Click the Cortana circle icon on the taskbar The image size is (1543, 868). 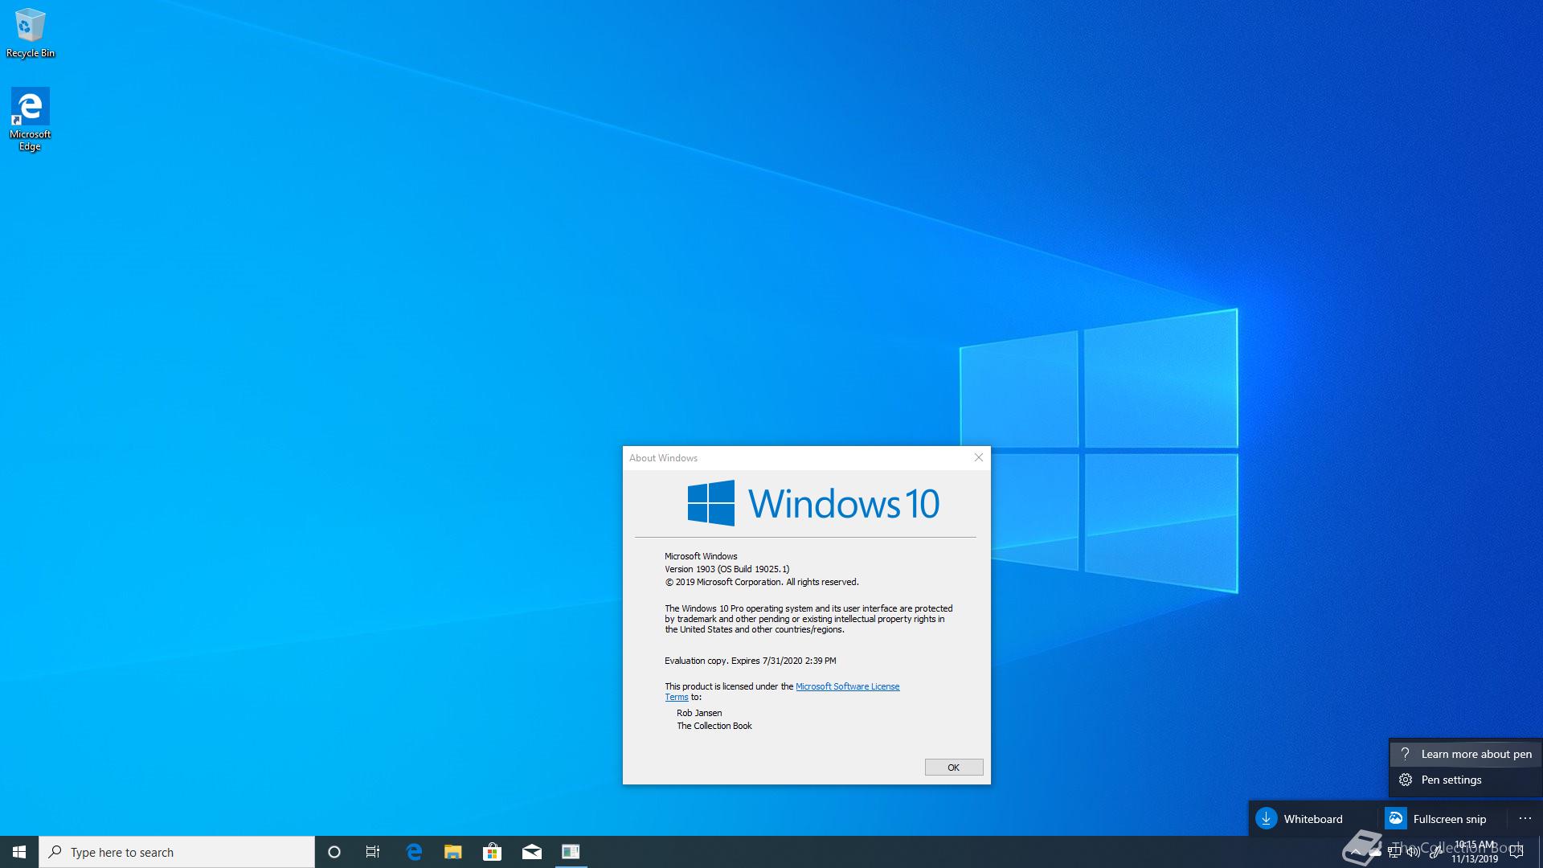coord(334,852)
